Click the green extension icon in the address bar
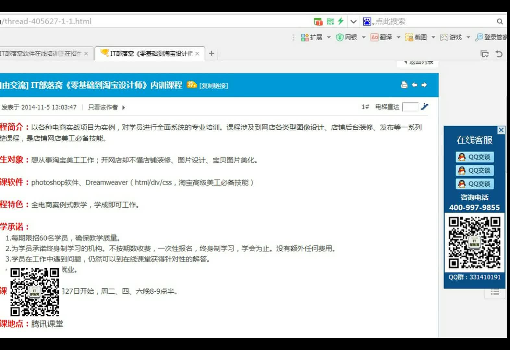Image resolution: width=510 pixels, height=350 pixels. (x=318, y=21)
